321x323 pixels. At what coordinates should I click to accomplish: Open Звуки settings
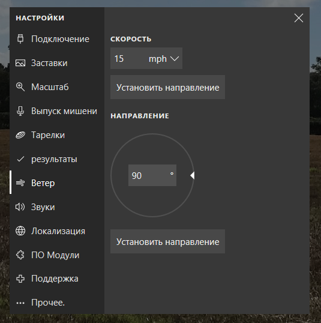pyautogui.click(x=57, y=207)
